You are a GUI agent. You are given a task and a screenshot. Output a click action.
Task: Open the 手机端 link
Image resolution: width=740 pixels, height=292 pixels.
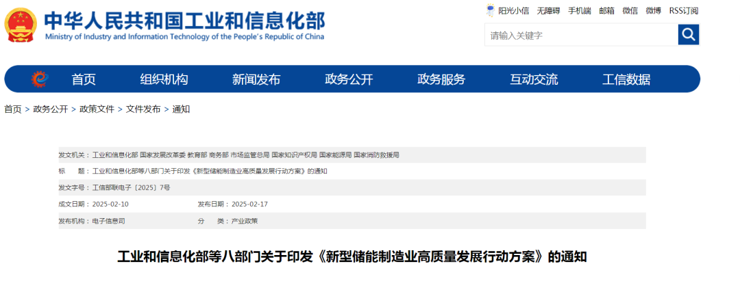[x=580, y=11]
